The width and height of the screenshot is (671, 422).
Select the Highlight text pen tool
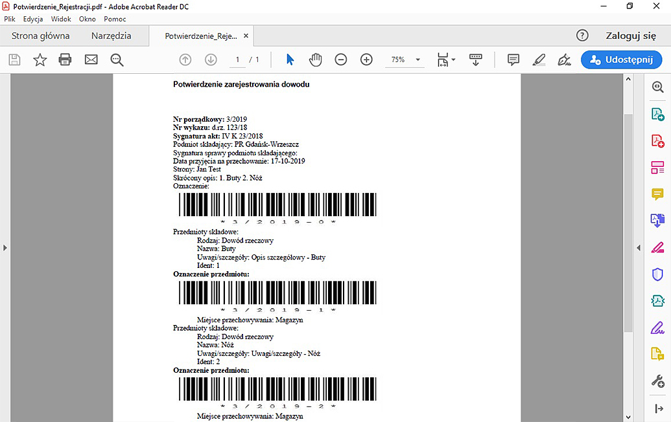pyautogui.click(x=539, y=60)
